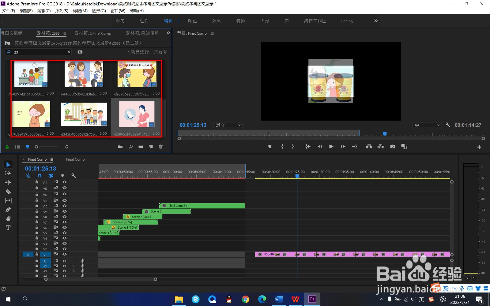This screenshot has height=306, width=490.
Task: Click Mark Out bracket button
Action: (x=293, y=147)
